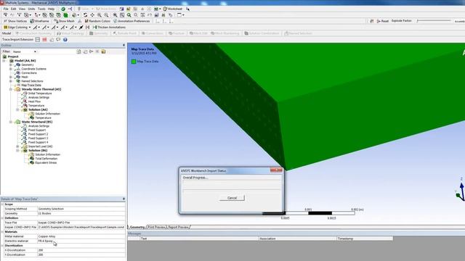This screenshot has width=465, height=261.
Task: Click the Dielectric material FR-4 Epoxy field
Action: click(81, 241)
